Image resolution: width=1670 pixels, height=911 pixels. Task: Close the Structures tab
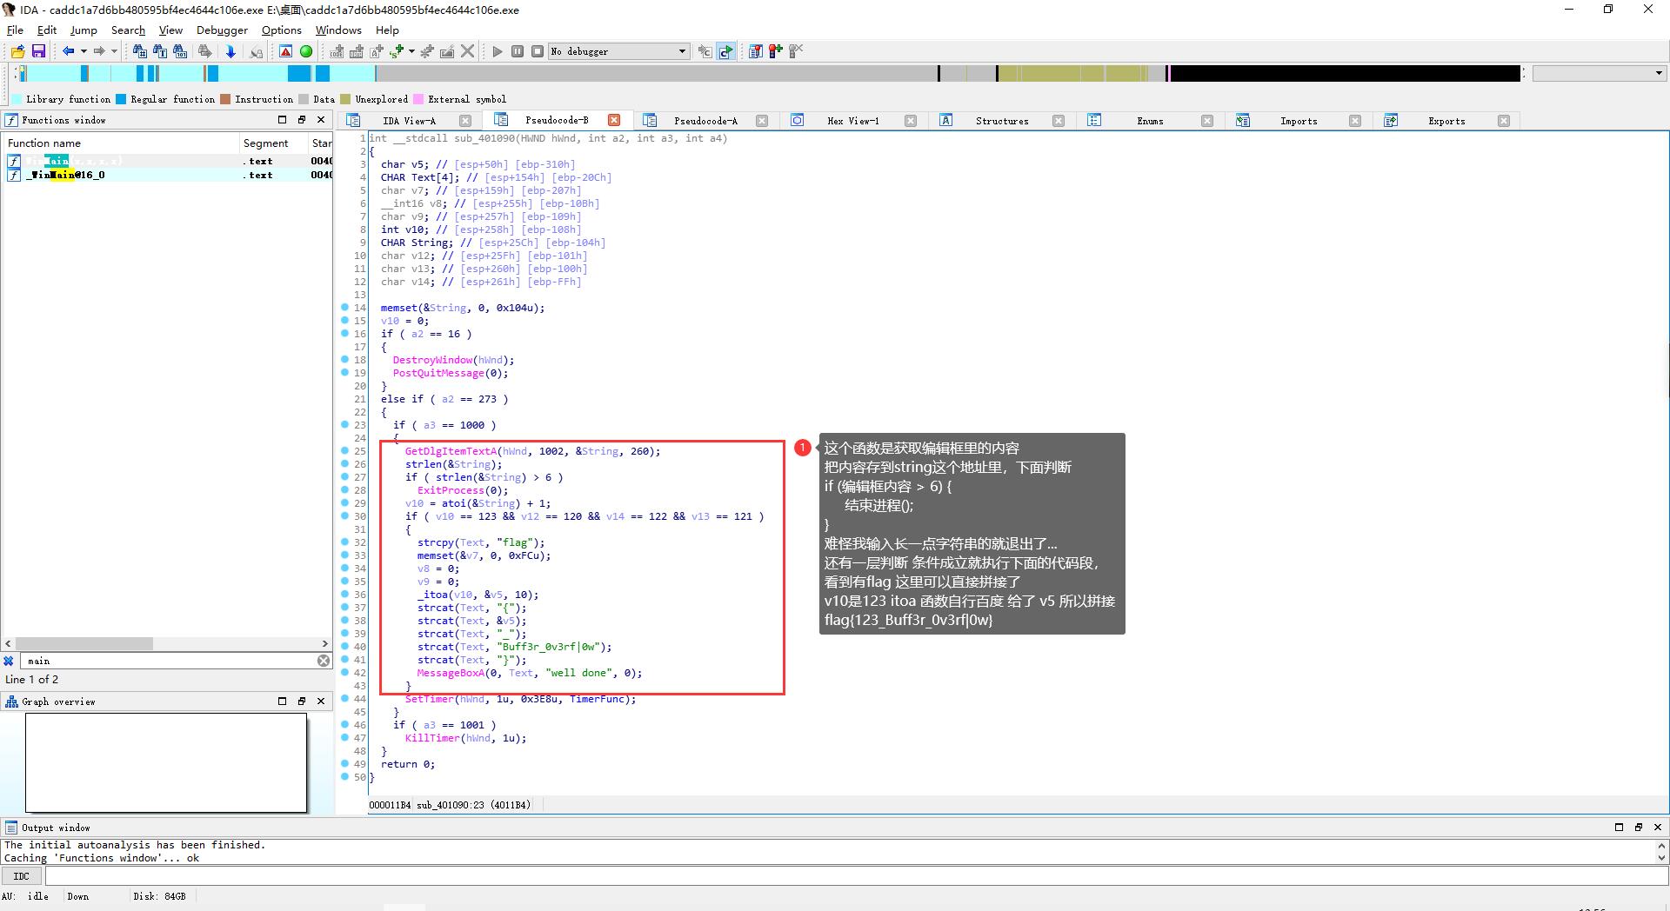point(1059,121)
